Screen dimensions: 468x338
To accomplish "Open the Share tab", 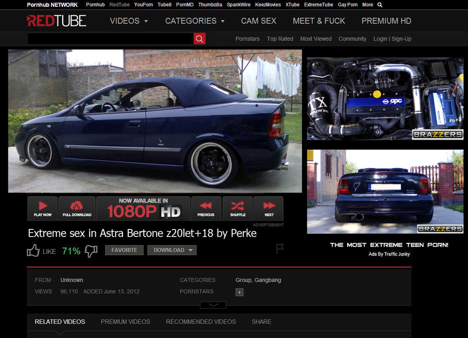I will 261,322.
